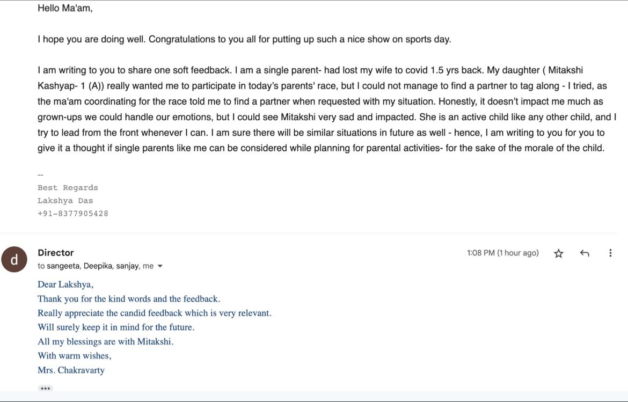Click the brown 'd' sender avatar
The width and height of the screenshot is (628, 402).
click(x=14, y=259)
